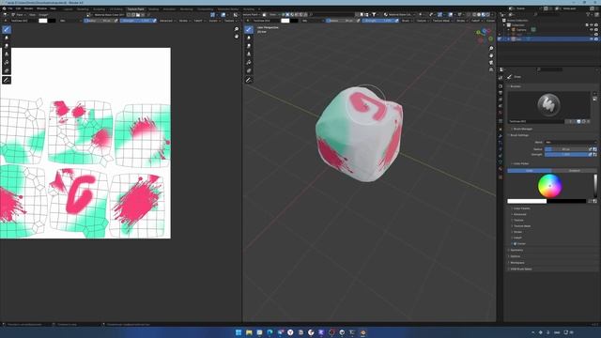Toggle camera view in the 3D viewport
The image size is (601, 338).
tap(491, 63)
